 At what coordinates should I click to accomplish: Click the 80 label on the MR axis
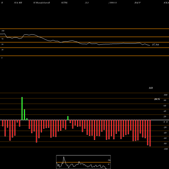[165, 100]
